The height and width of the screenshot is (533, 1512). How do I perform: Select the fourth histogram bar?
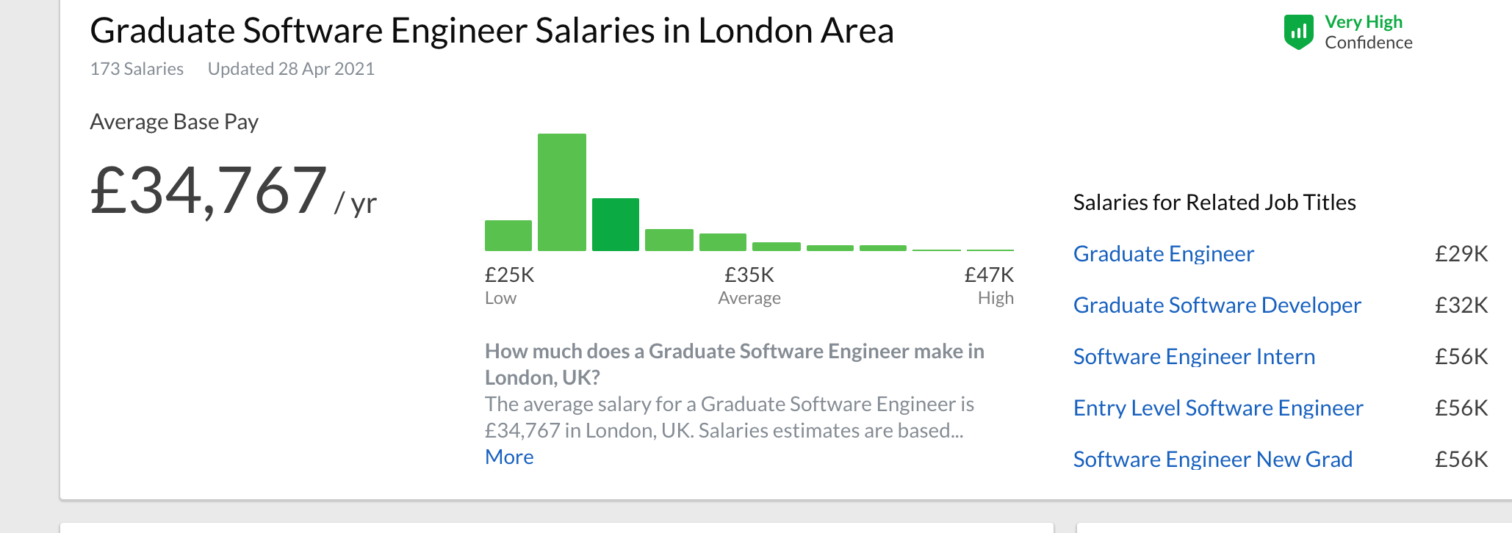point(669,240)
